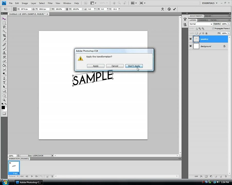The height and width of the screenshot is (185, 232).
Task: Open Animation panel options menu
Action: [180, 159]
